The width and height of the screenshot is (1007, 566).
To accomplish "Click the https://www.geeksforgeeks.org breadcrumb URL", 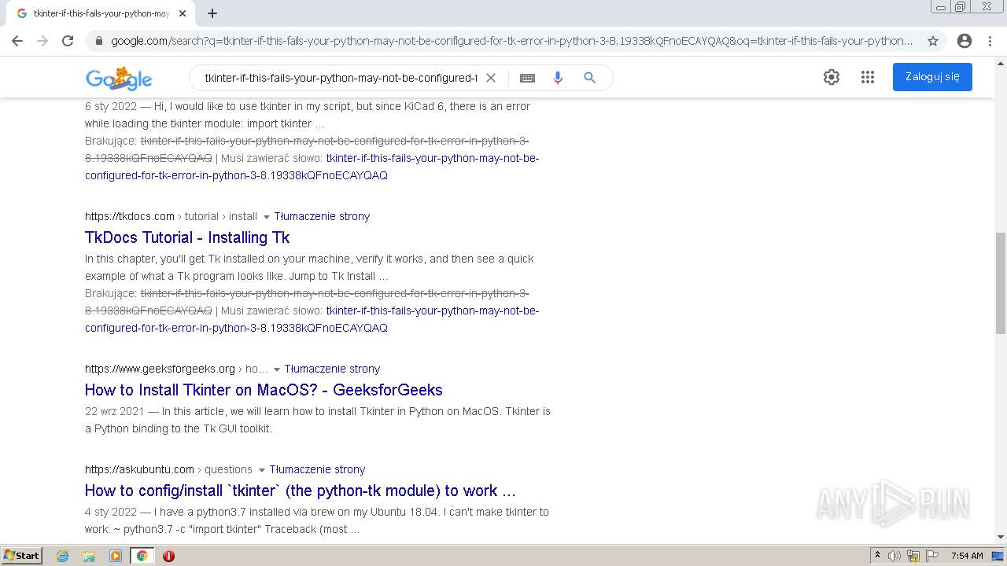I will pos(160,369).
